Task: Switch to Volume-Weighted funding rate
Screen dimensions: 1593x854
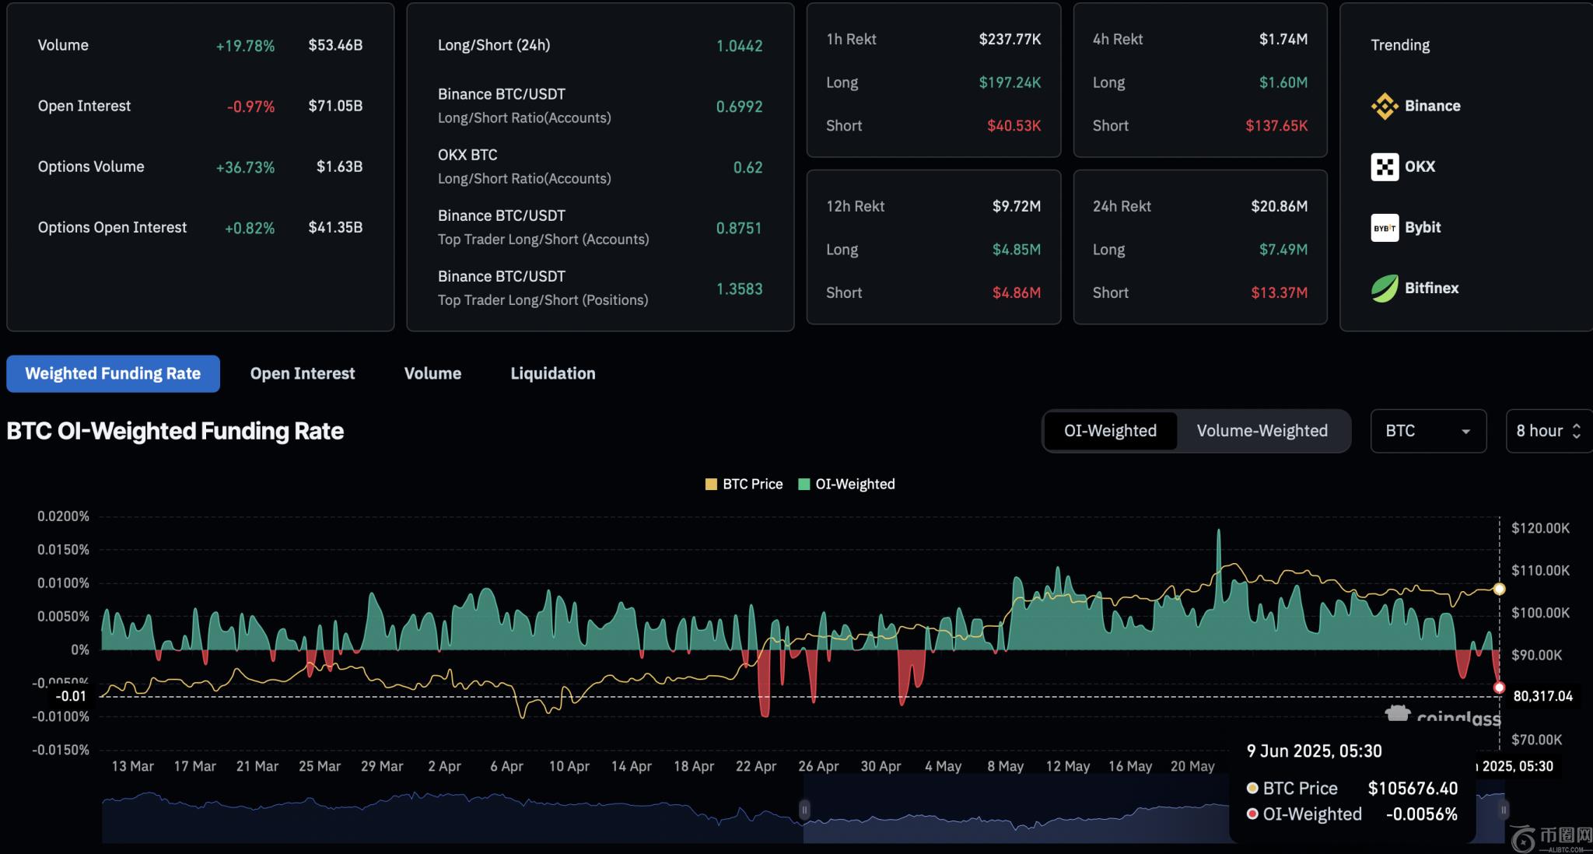Action: pos(1262,431)
